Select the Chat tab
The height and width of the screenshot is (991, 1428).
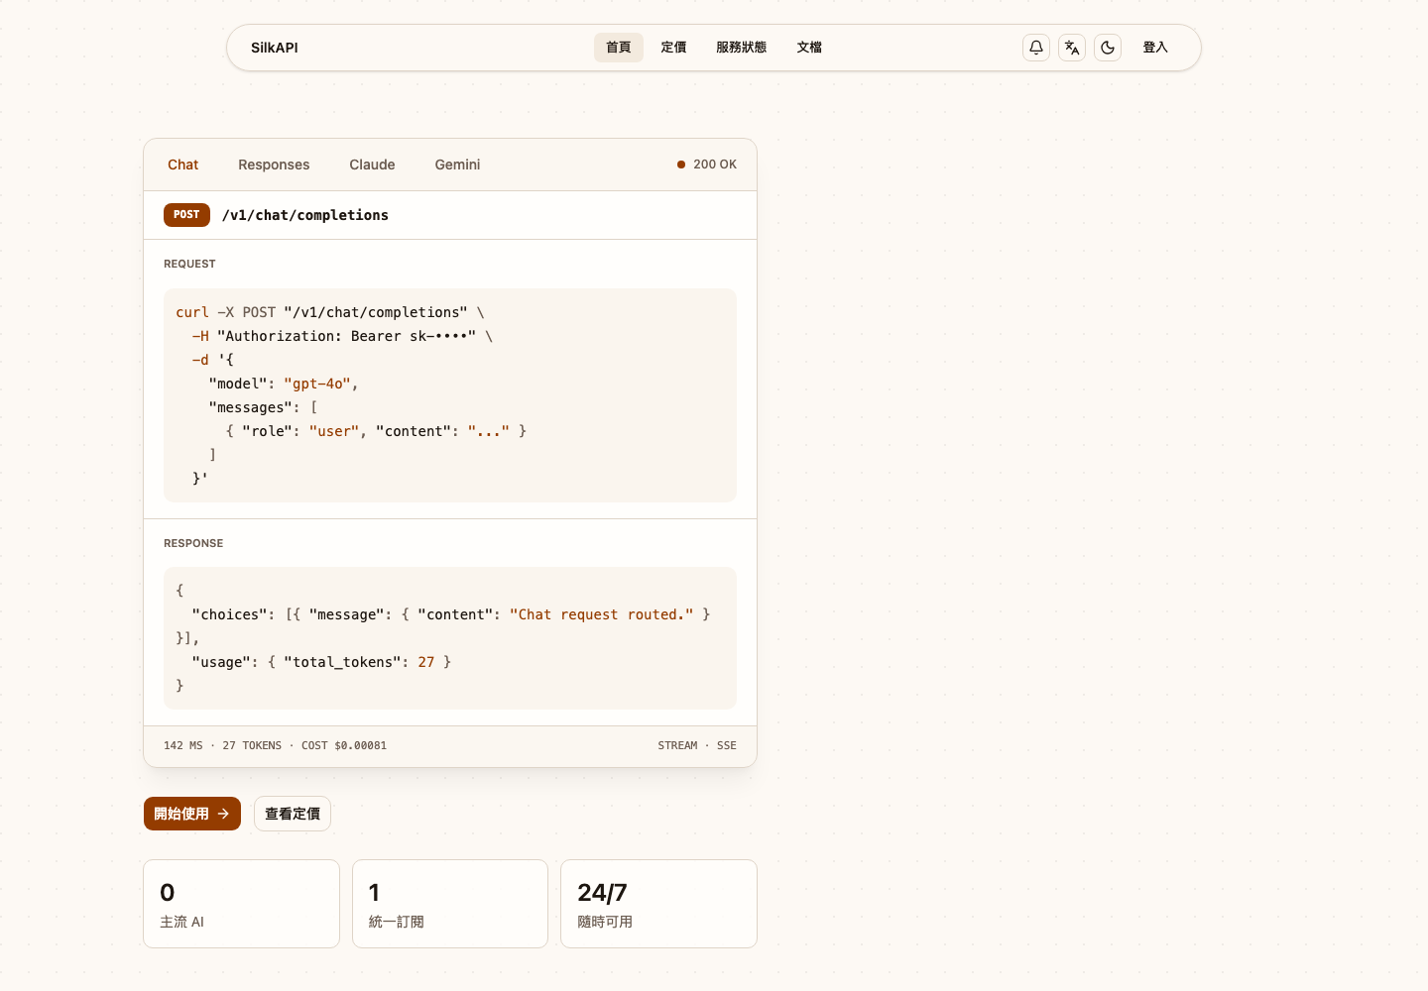click(182, 165)
